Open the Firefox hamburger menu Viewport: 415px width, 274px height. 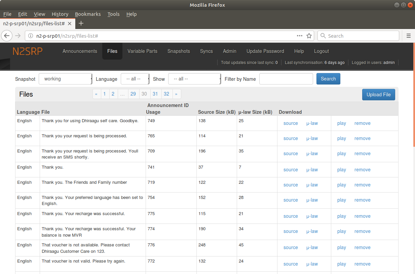click(409, 36)
